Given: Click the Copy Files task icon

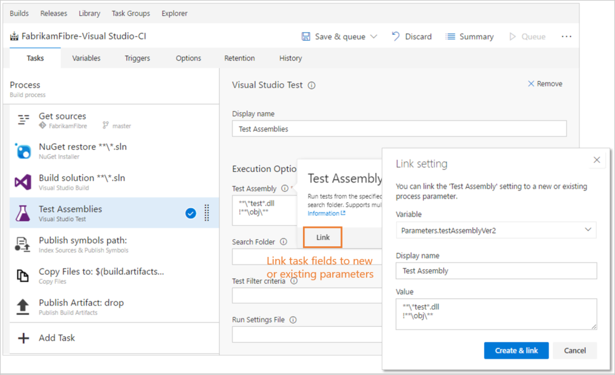Looking at the screenshot, I should [23, 275].
